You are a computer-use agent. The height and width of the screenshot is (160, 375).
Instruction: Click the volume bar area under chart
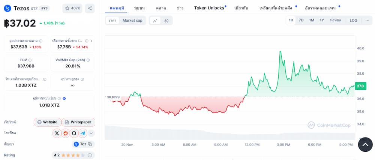(229, 133)
